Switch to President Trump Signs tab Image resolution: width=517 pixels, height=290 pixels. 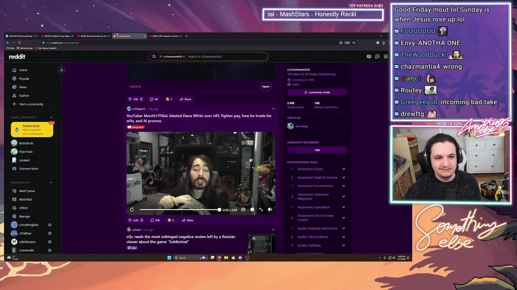point(58,36)
